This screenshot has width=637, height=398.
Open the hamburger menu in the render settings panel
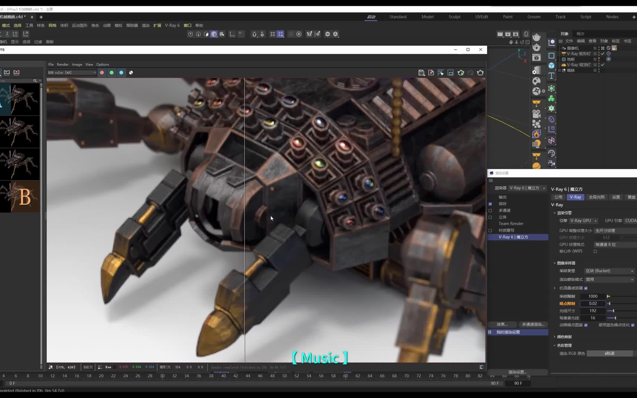click(491, 180)
